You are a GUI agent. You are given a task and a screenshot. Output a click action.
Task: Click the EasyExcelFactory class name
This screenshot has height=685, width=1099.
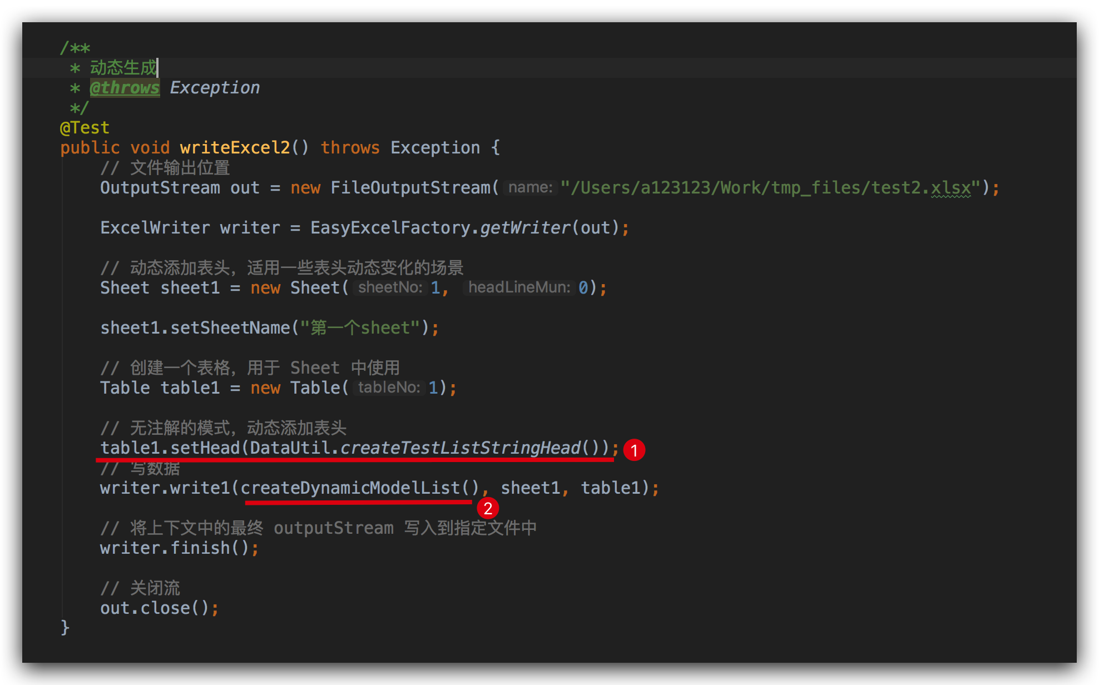[390, 228]
